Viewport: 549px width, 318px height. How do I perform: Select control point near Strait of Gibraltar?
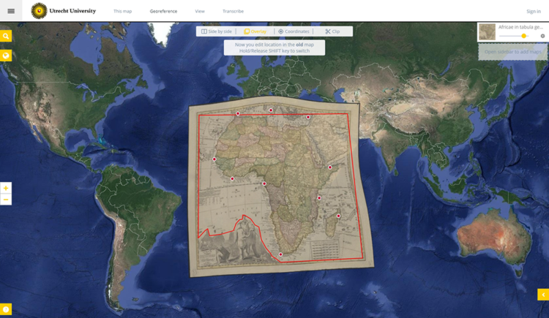(x=238, y=114)
